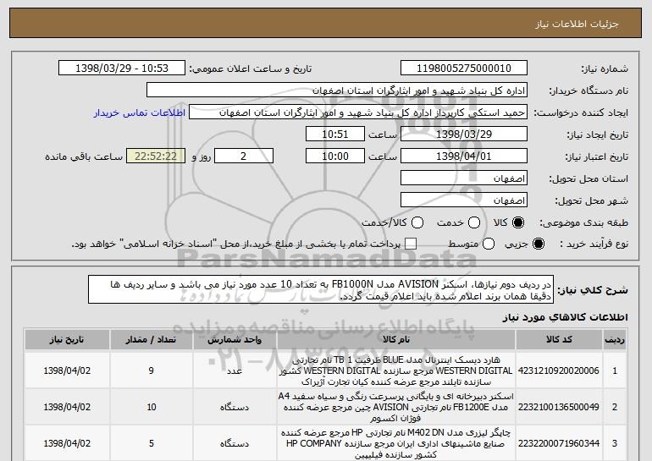The width and height of the screenshot is (652, 461).
Task: Click the تعداد / مقدار column header
Action: (152, 340)
